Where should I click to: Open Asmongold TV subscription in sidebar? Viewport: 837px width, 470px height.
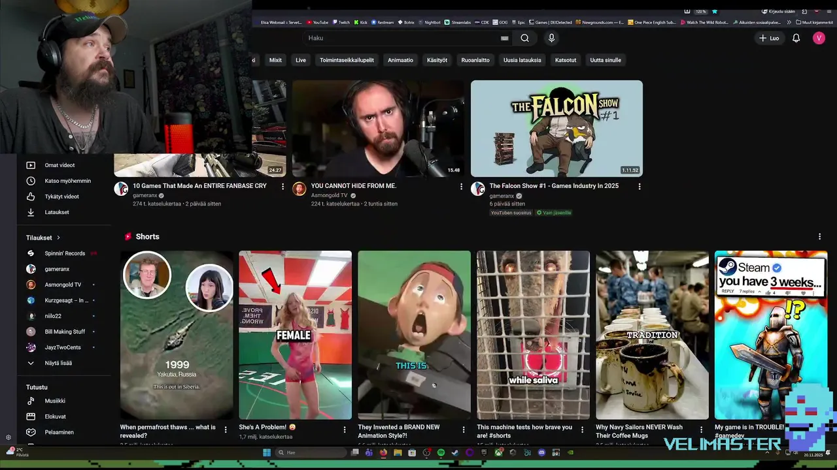(64, 285)
